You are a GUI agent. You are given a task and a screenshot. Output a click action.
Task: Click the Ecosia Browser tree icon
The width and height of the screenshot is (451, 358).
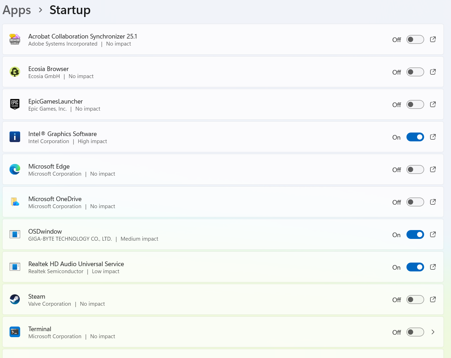point(15,72)
